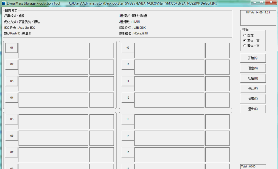
Task: Open settings with the 设定(S) button
Action: 253,68
